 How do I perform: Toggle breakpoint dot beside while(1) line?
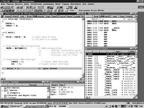click(x=1, y=69)
